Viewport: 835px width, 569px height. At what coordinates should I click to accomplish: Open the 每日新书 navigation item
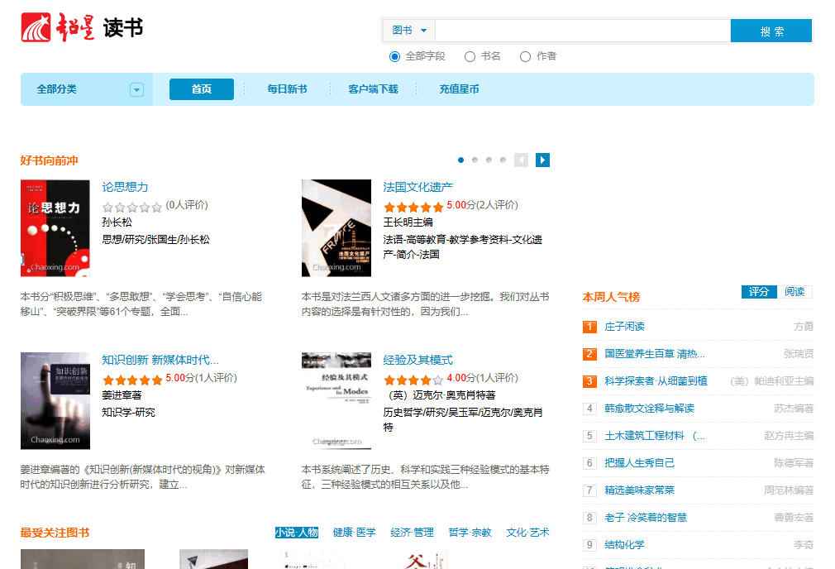(x=287, y=89)
